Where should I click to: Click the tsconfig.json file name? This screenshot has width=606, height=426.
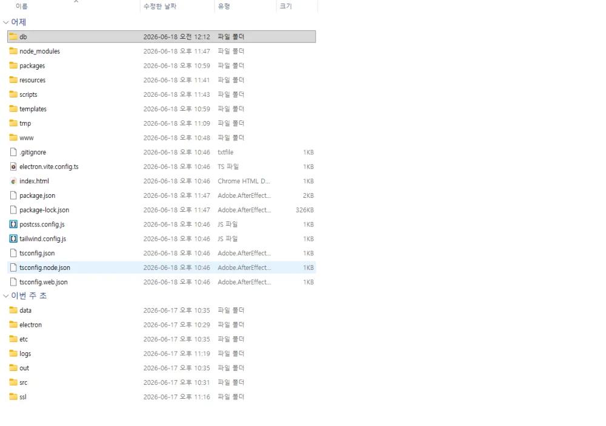coord(37,253)
